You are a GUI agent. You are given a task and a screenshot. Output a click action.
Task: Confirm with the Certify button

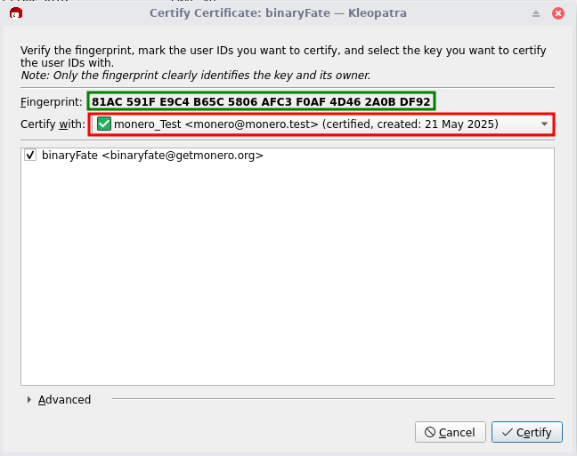[526, 432]
